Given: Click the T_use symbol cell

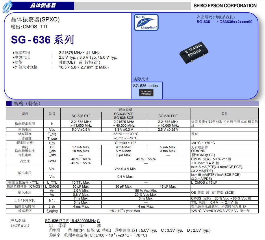Looking at the screenshot, I should tap(52, 138).
